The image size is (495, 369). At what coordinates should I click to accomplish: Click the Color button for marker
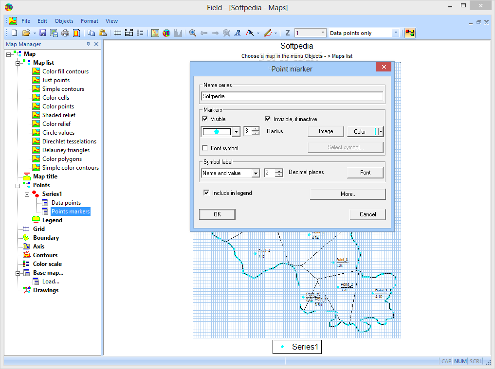(x=360, y=132)
